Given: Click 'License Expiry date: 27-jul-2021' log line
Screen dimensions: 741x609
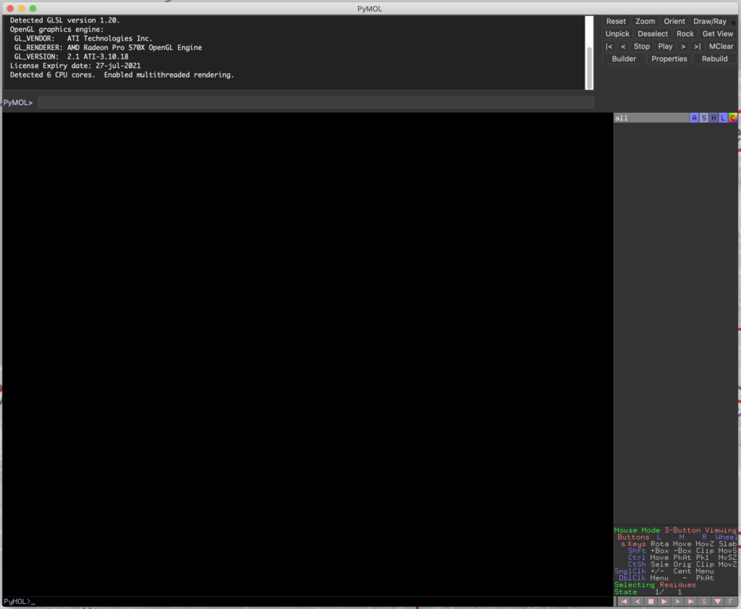Looking at the screenshot, I should click(75, 66).
